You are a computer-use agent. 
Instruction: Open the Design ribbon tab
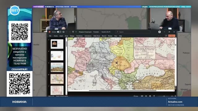pyautogui.click(x=72, y=36)
